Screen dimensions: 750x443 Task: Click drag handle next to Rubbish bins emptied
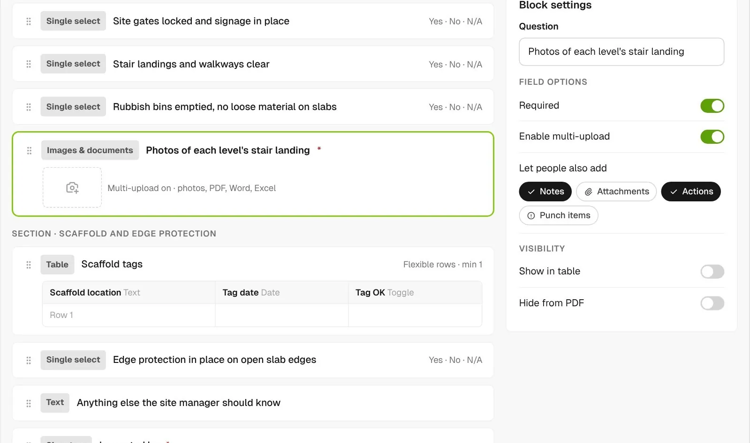[x=29, y=107]
